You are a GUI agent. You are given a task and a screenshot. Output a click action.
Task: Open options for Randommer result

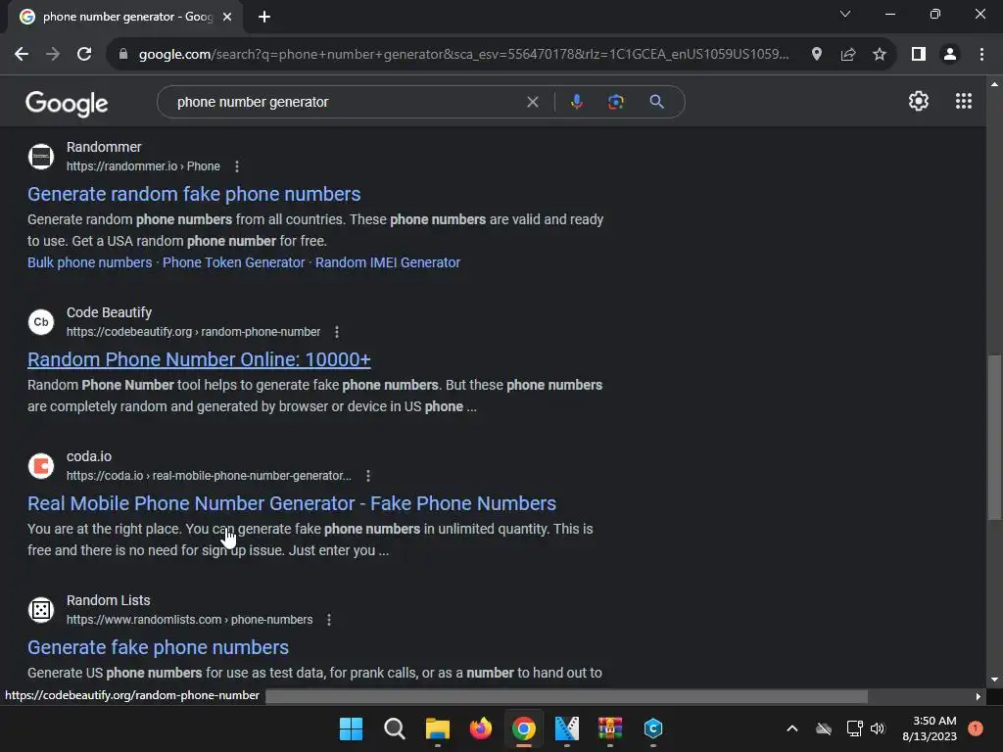pos(237,166)
